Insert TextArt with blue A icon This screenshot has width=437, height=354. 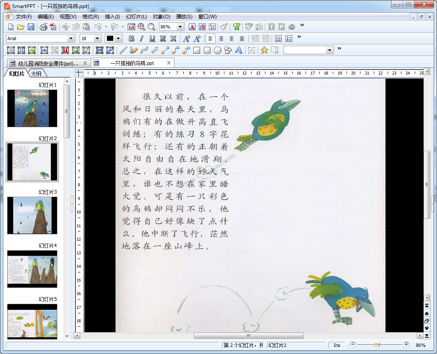[239, 50]
